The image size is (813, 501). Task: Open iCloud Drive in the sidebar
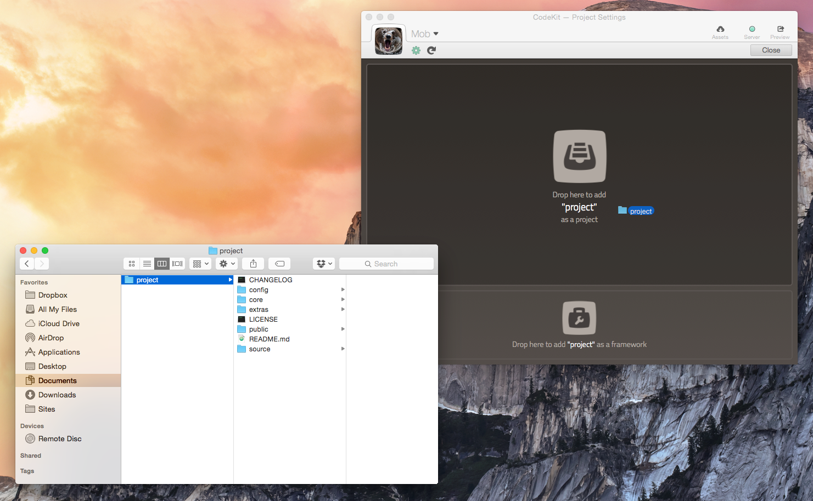68,323
